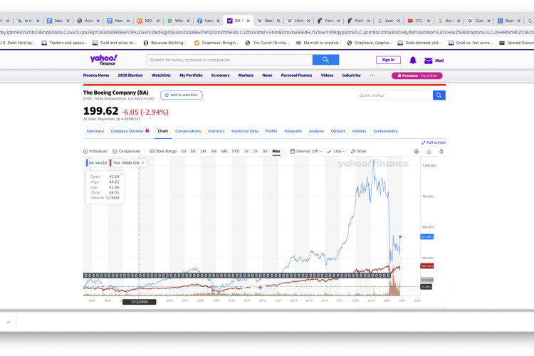Open the Historical Data tab

click(x=245, y=131)
